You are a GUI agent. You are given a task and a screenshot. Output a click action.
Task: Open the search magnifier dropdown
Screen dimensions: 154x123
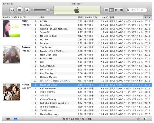pyautogui.click(x=129, y=10)
